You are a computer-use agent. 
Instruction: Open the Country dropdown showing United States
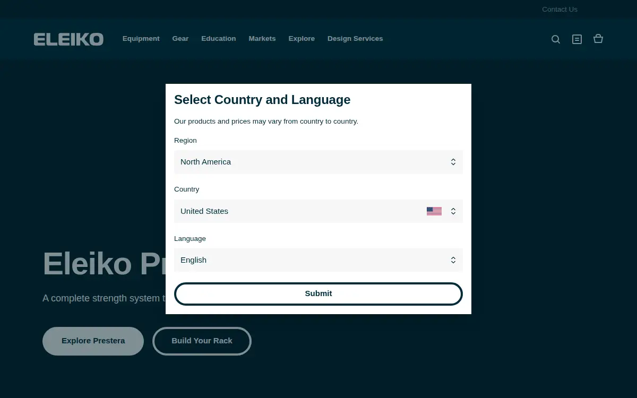[318, 211]
